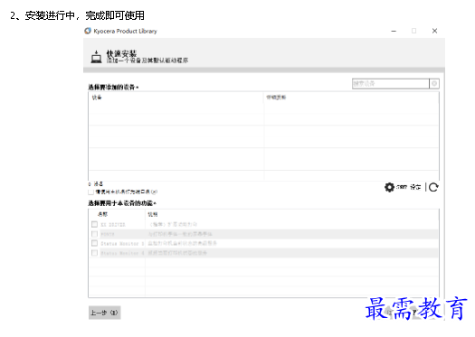Sort by the device details column header
The width and height of the screenshot is (475, 337).
[x=276, y=98]
